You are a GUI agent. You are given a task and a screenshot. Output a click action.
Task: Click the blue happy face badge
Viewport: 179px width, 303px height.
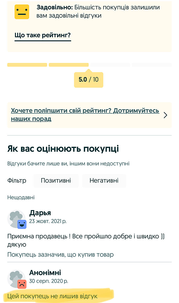pyautogui.click(x=22, y=224)
